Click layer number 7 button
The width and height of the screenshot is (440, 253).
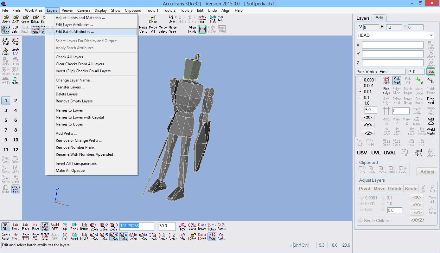(x=6, y=130)
